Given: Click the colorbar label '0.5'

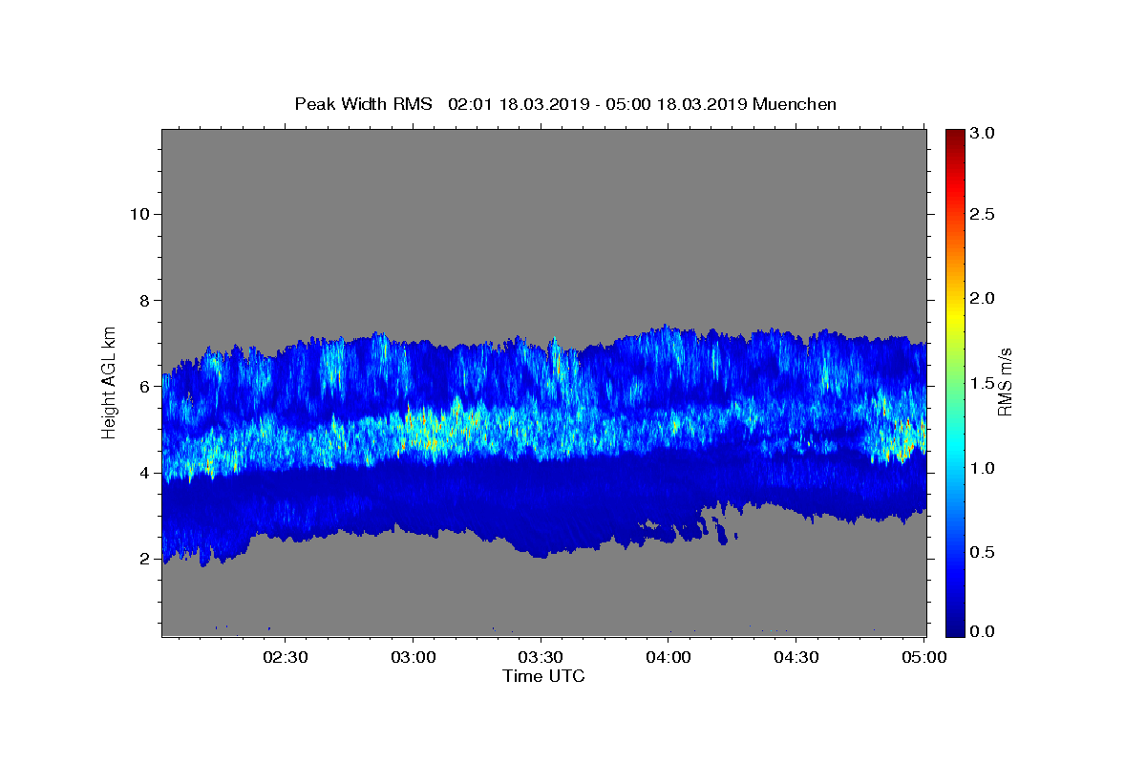Looking at the screenshot, I should [x=984, y=552].
